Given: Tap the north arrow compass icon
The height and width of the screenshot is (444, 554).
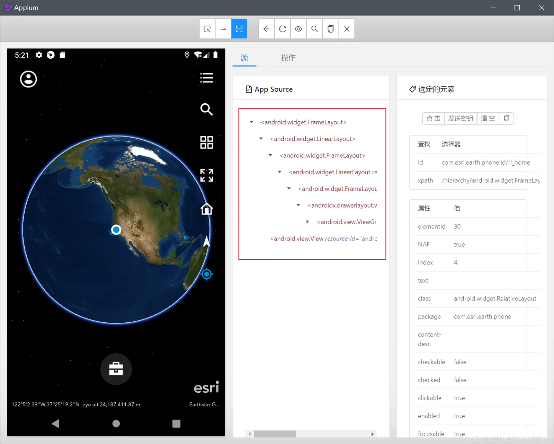Looking at the screenshot, I should [x=207, y=242].
